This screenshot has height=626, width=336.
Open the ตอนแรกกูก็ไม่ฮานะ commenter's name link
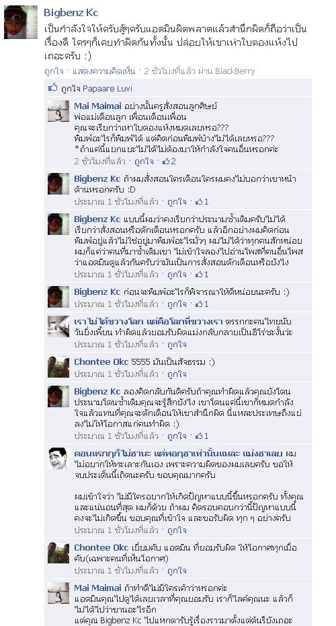(178, 454)
